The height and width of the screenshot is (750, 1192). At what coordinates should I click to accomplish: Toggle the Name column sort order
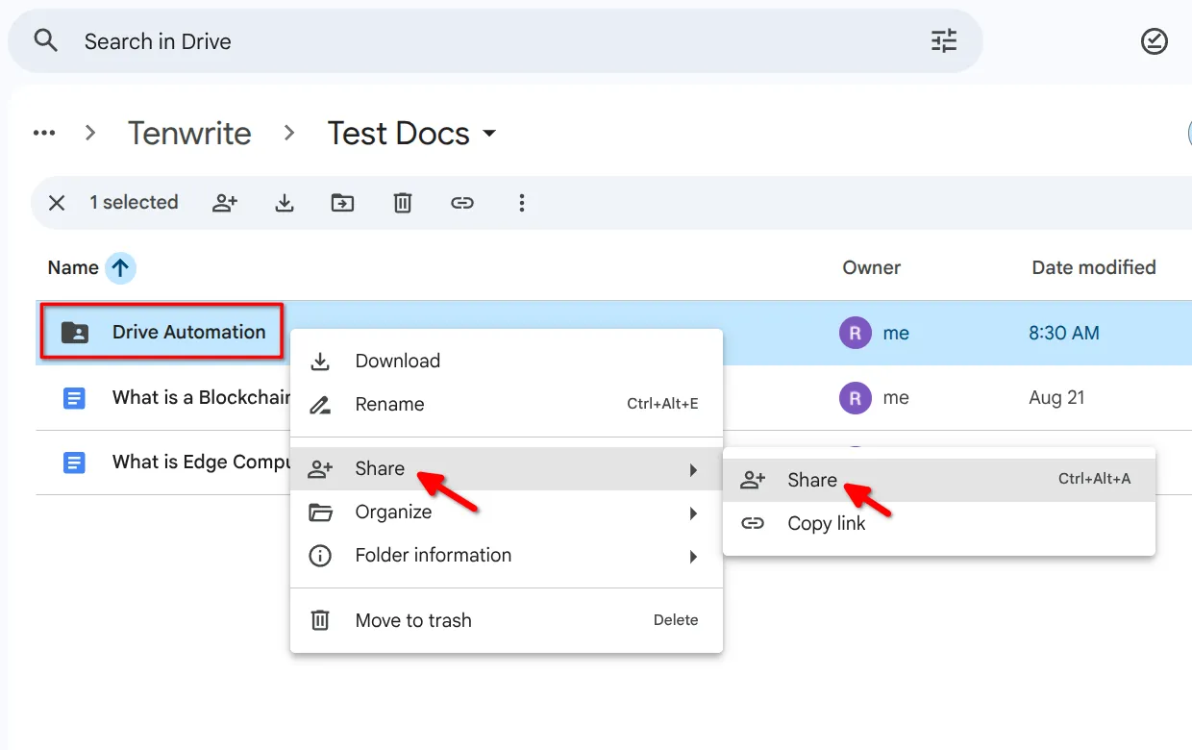click(x=120, y=267)
